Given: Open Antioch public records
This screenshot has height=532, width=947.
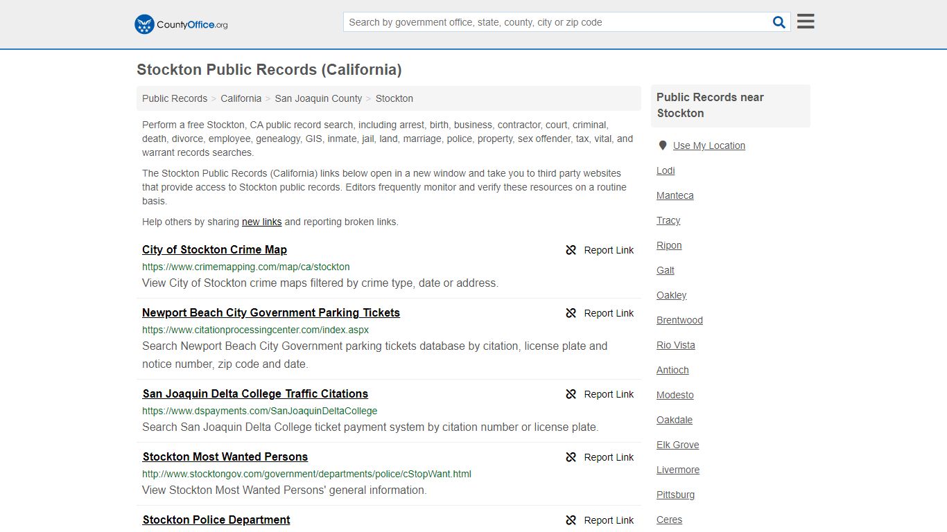Looking at the screenshot, I should click(x=672, y=370).
